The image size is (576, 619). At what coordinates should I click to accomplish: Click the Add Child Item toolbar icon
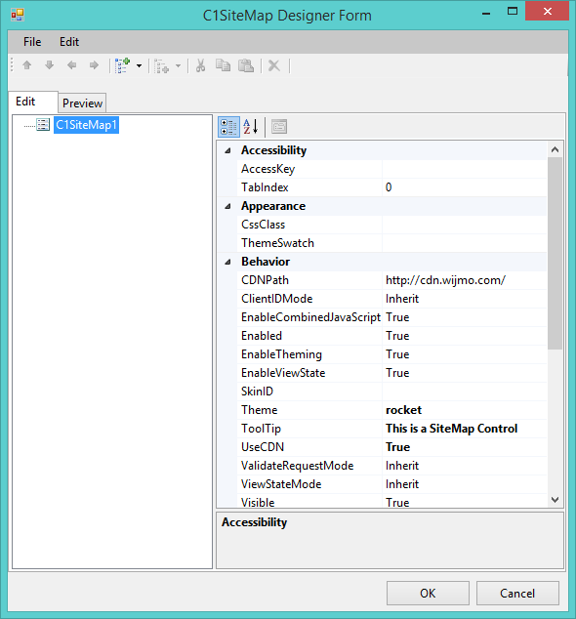coord(122,65)
